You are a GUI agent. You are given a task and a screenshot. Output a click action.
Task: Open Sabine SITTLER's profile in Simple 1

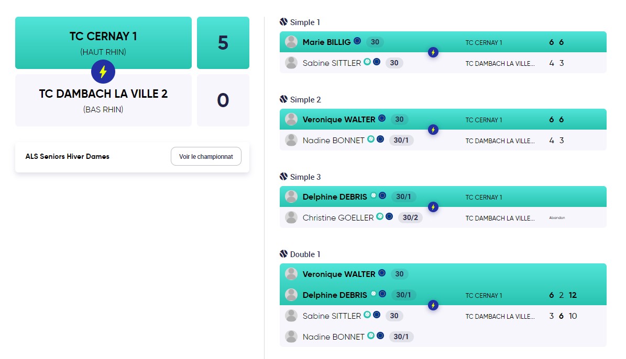pos(332,63)
